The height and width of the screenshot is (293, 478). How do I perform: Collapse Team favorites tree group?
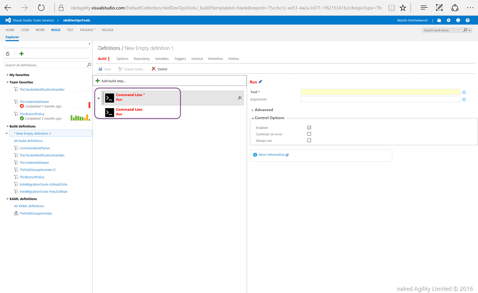pos(7,82)
